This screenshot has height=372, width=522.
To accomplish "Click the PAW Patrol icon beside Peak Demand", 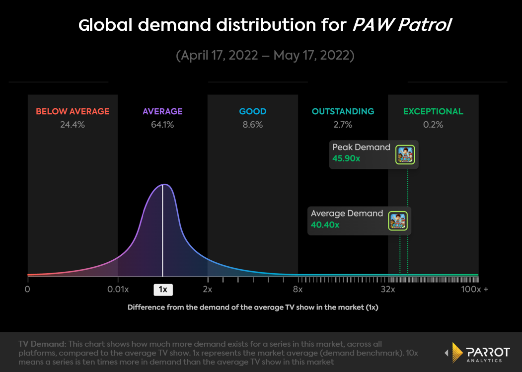I will tap(404, 155).
